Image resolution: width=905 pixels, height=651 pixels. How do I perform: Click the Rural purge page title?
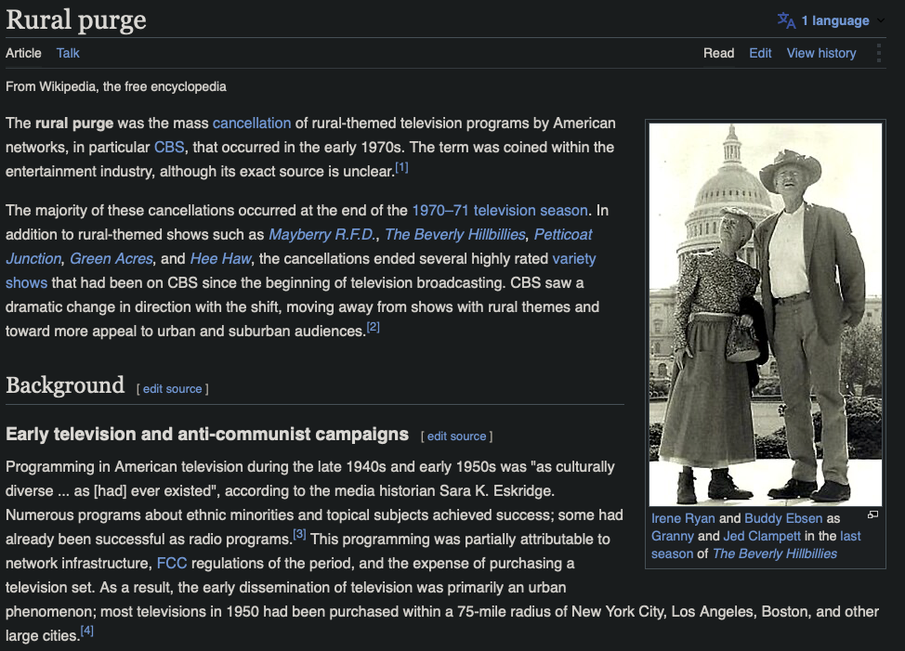coord(75,20)
